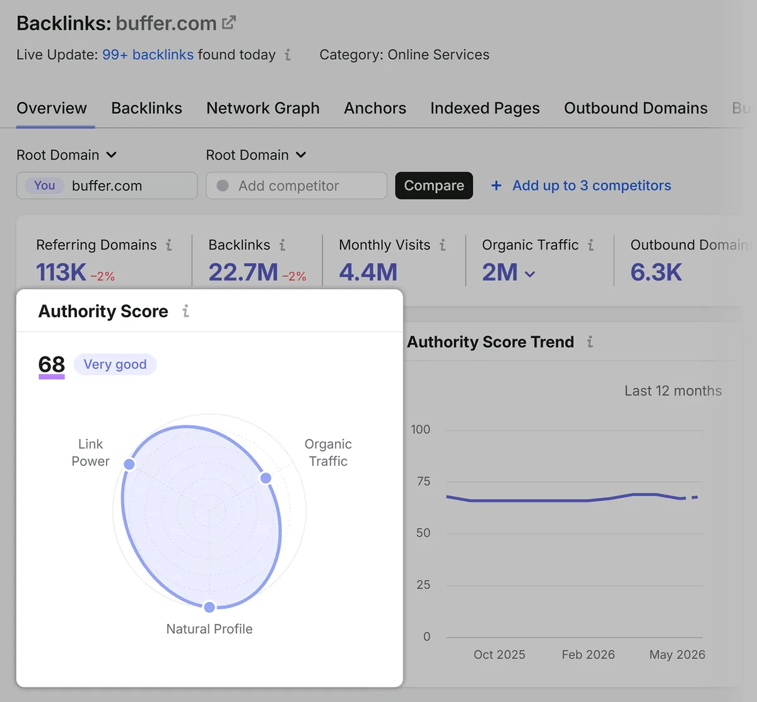The width and height of the screenshot is (757, 702).
Task: Click the Outbound Domains 6.3K value
Action: click(656, 272)
